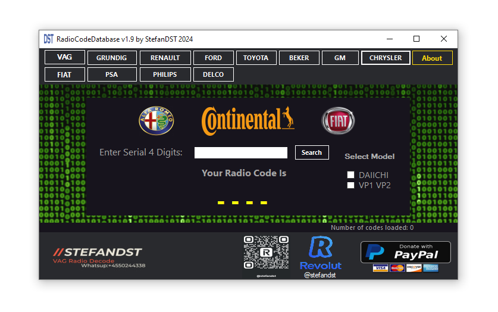
Task: Select the GM tab
Action: click(340, 58)
